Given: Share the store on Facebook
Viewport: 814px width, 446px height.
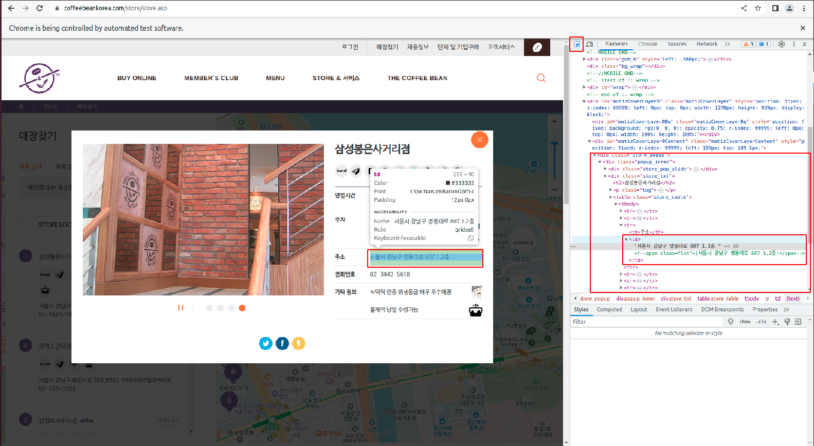Looking at the screenshot, I should pos(282,343).
